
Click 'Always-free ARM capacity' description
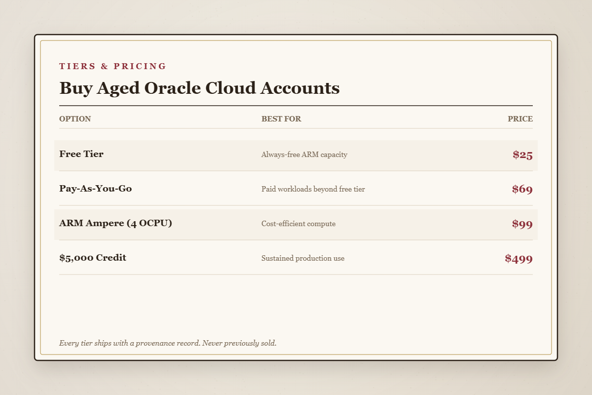304,155
